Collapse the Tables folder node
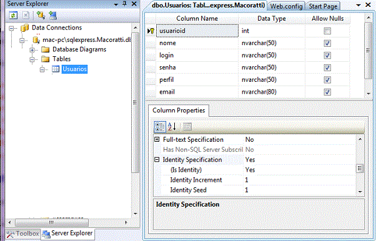This screenshot has width=376, height=241. (x=32, y=59)
